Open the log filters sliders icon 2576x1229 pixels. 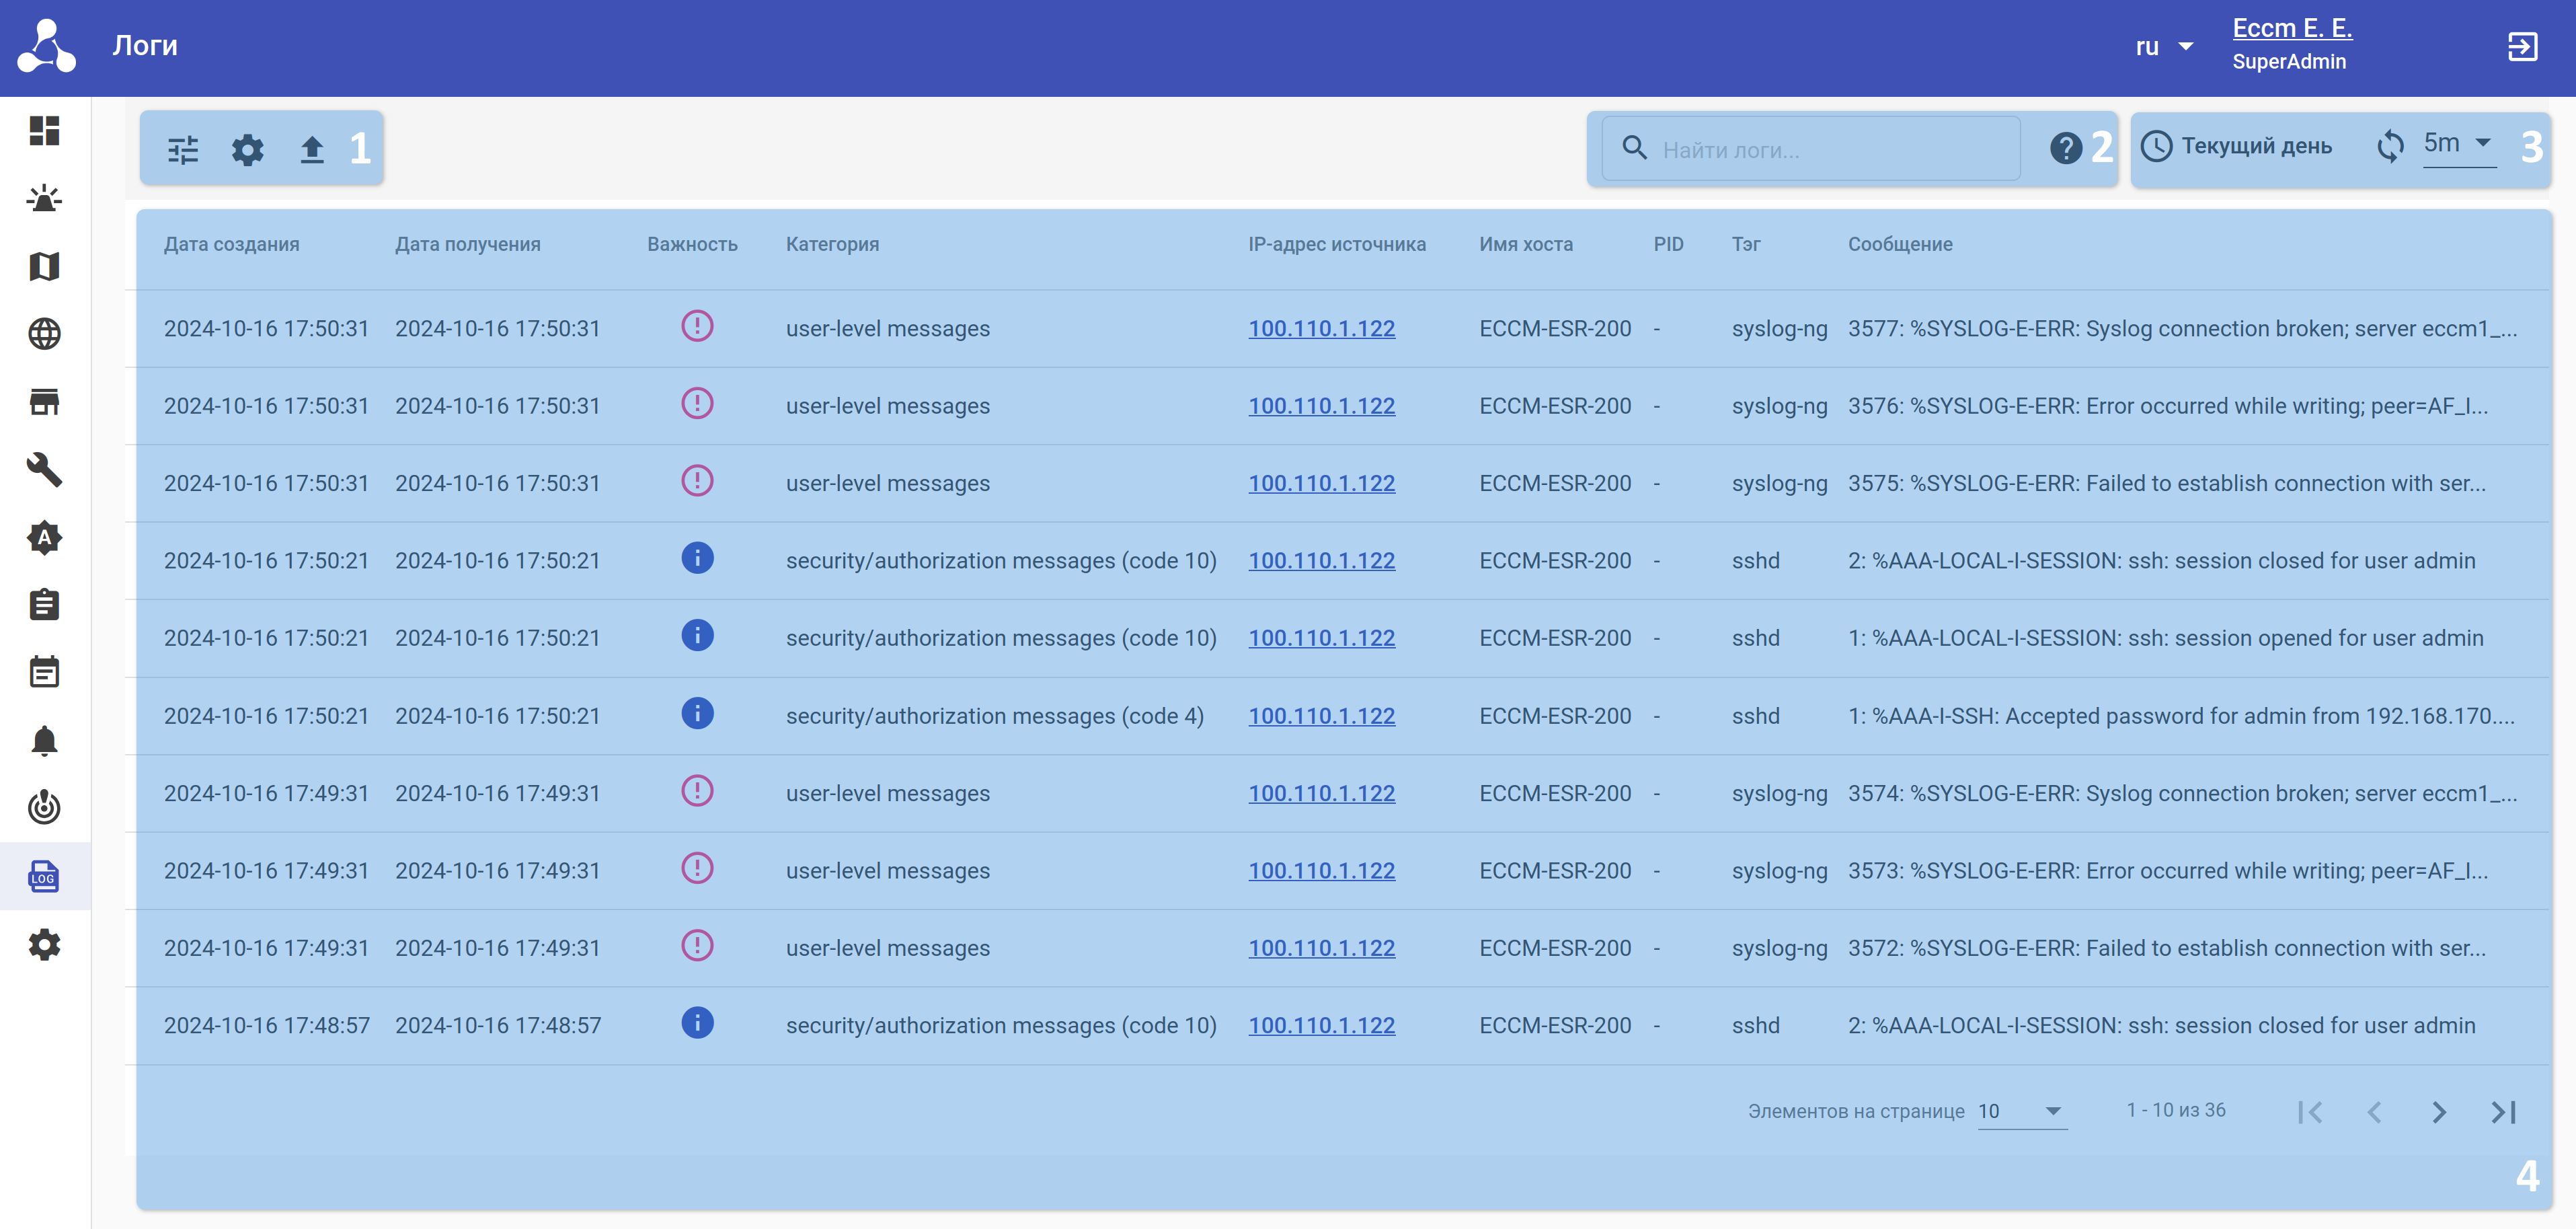[183, 150]
